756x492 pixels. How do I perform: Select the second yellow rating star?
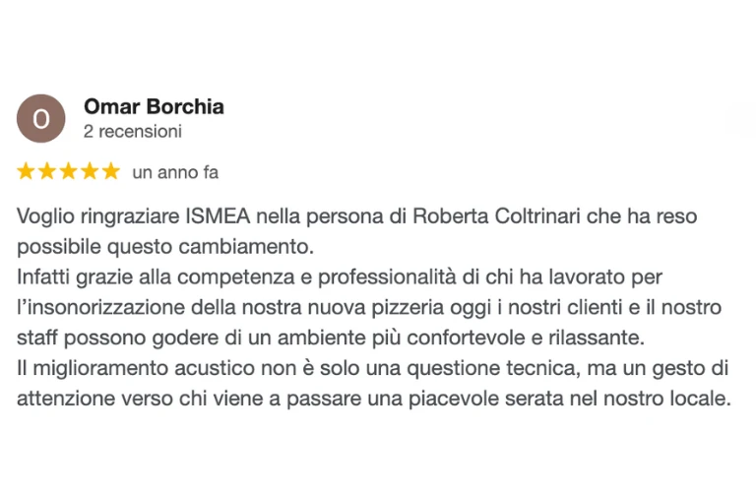pos(47,172)
